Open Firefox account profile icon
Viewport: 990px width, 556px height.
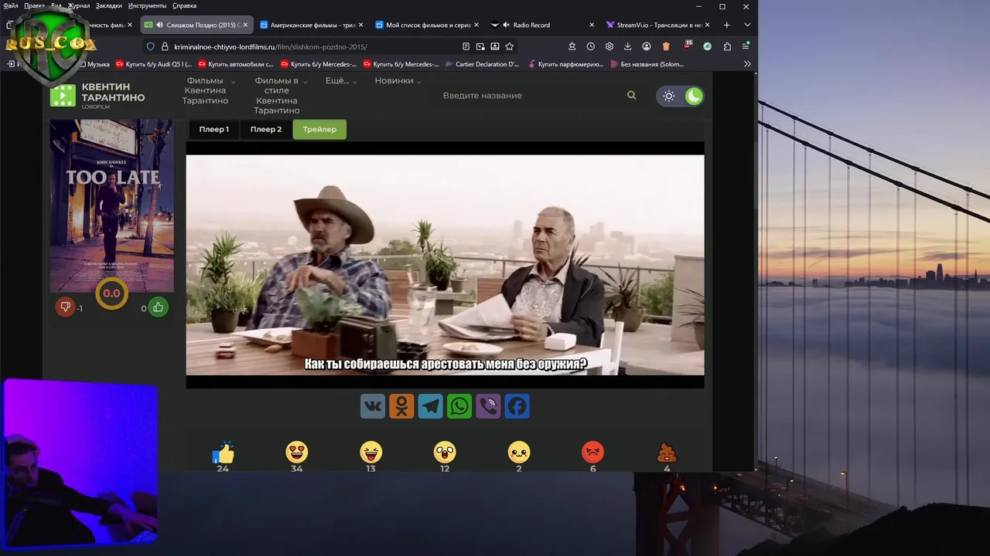[647, 46]
